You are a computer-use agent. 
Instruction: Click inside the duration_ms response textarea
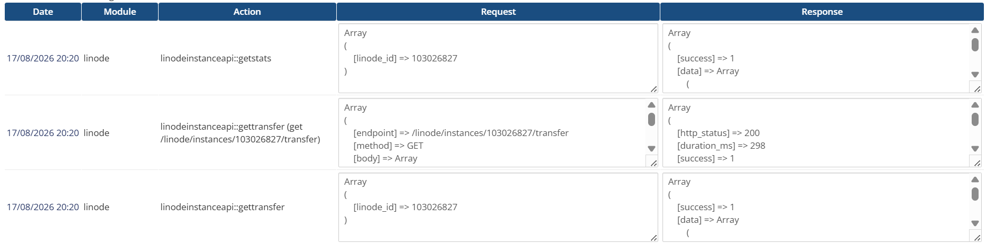click(x=816, y=133)
